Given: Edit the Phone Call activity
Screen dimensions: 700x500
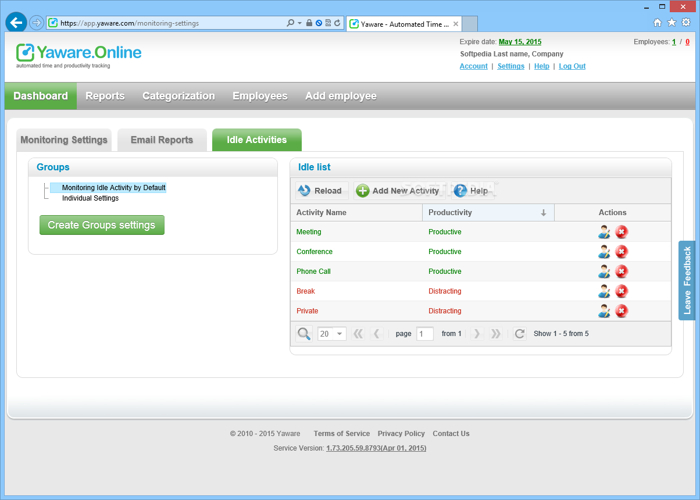Looking at the screenshot, I should click(604, 272).
